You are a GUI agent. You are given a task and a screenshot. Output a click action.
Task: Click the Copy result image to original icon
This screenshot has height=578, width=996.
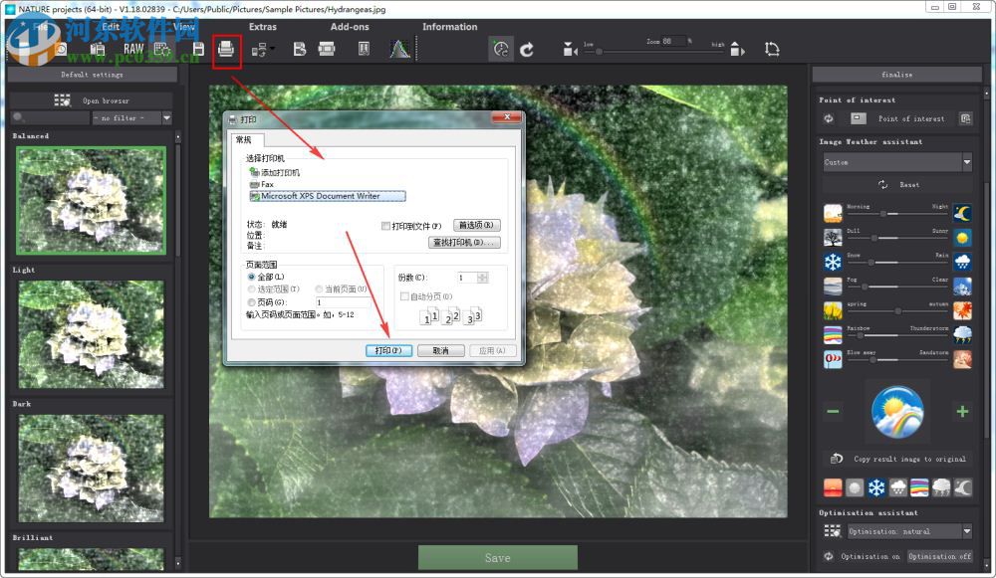[895, 459]
